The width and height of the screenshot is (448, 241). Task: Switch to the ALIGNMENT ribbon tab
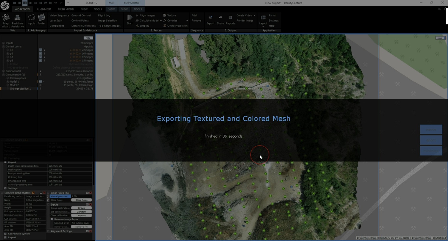click(x=44, y=9)
